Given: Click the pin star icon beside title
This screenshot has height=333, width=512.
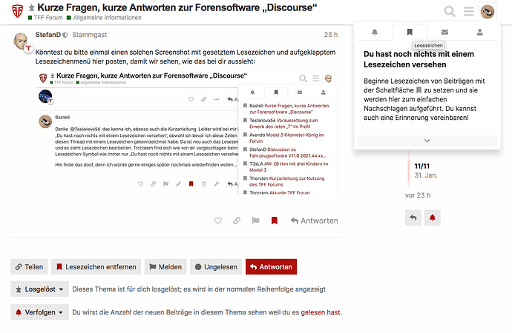Looking at the screenshot, I should pos(31,7).
